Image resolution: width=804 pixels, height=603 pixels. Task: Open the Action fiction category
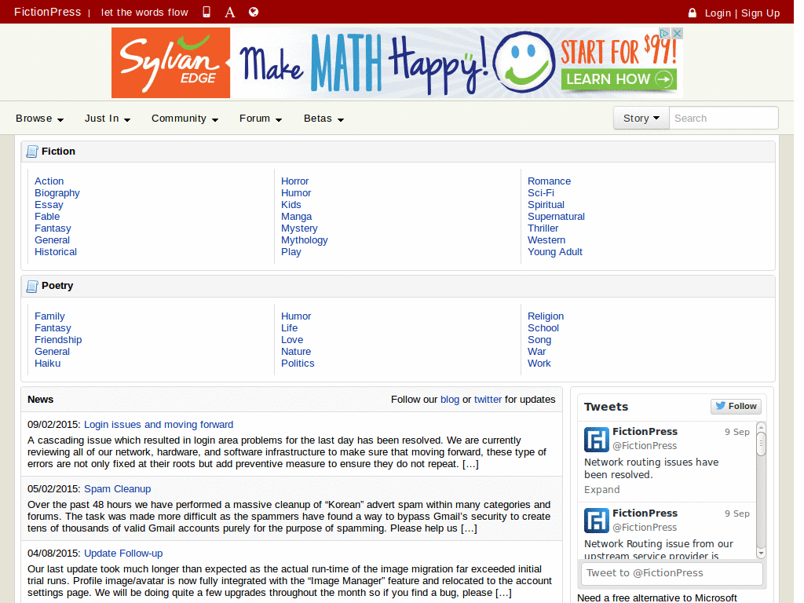coord(49,181)
